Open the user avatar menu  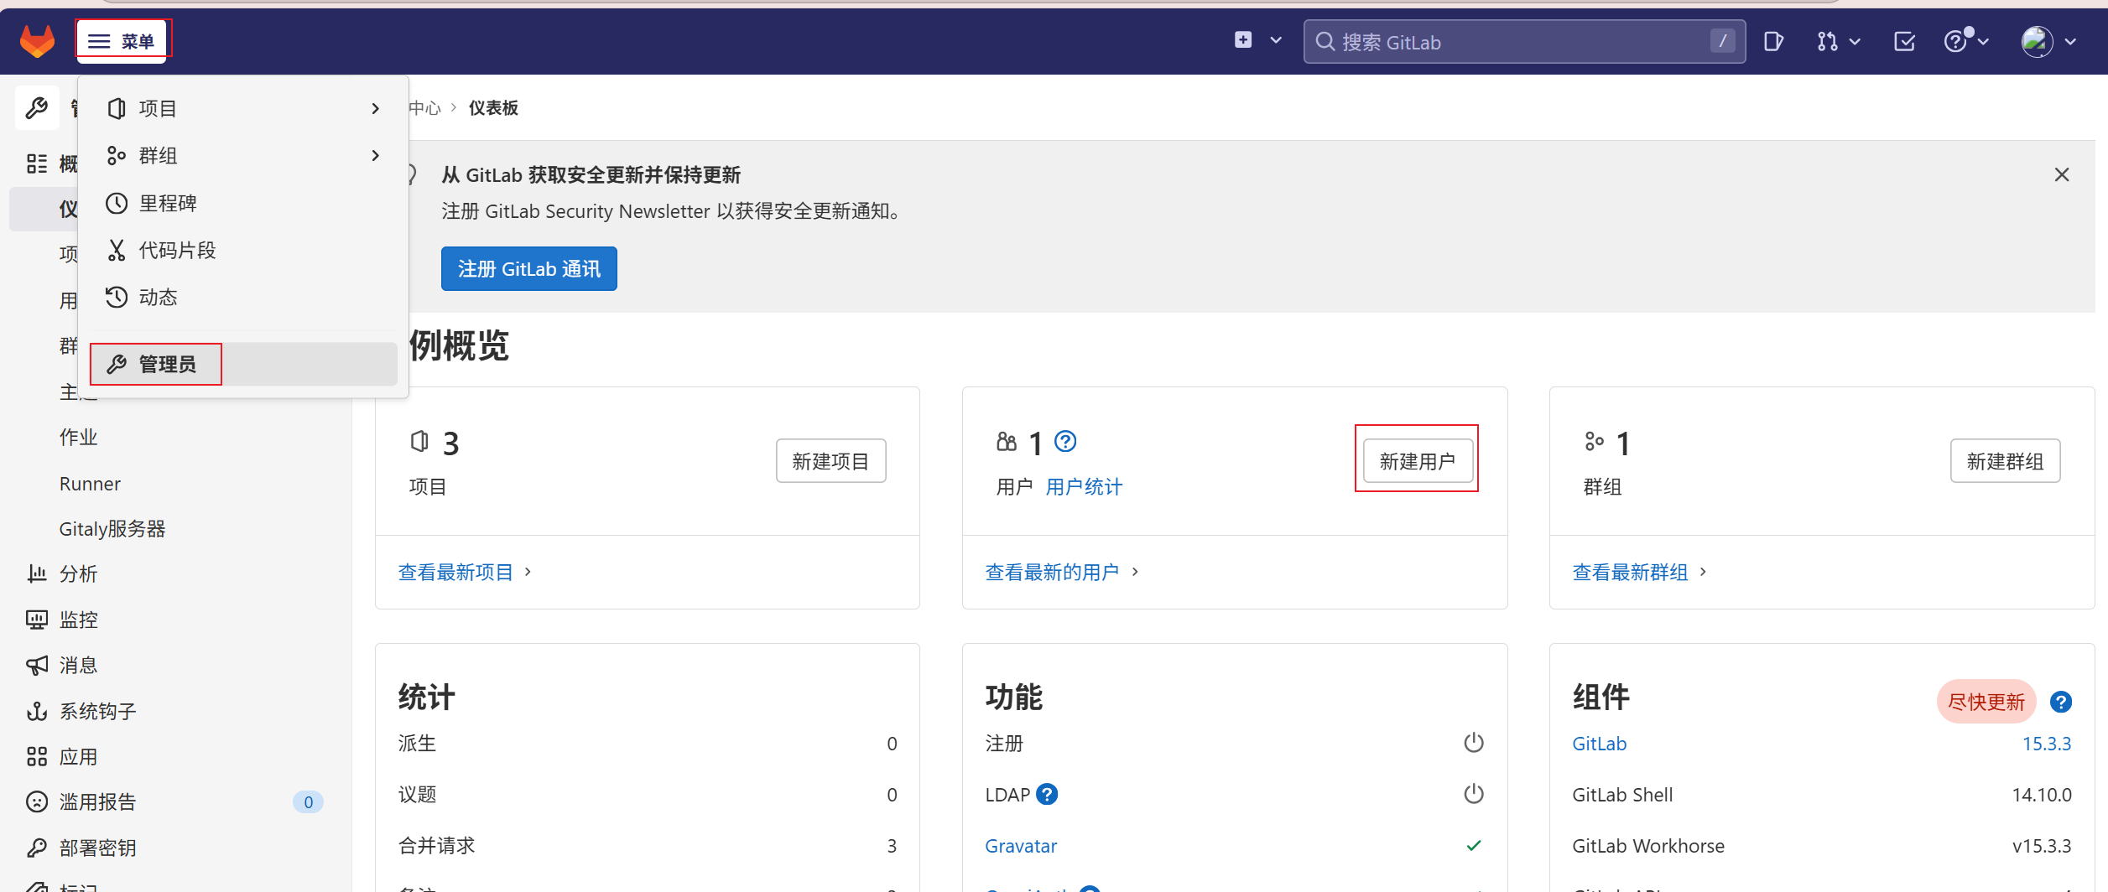click(2037, 41)
